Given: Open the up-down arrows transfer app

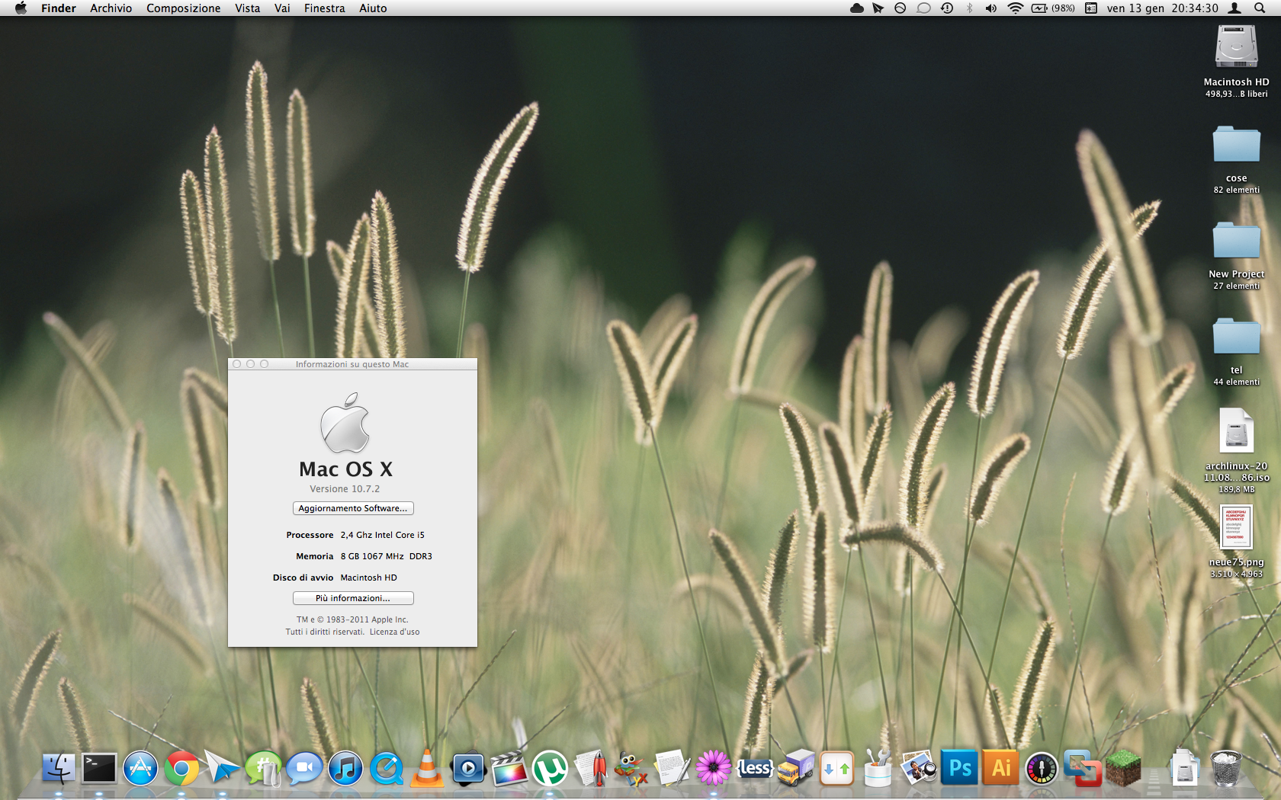Looking at the screenshot, I should 836,768.
